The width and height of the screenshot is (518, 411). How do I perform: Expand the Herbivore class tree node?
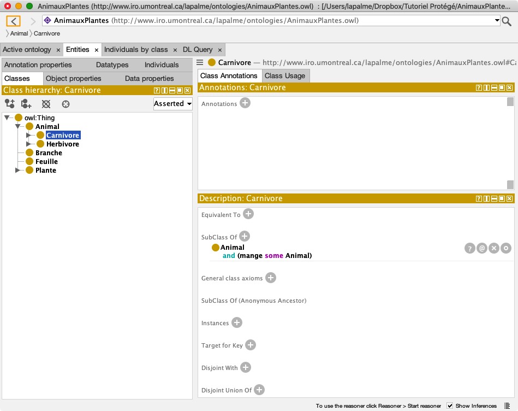[x=29, y=144]
